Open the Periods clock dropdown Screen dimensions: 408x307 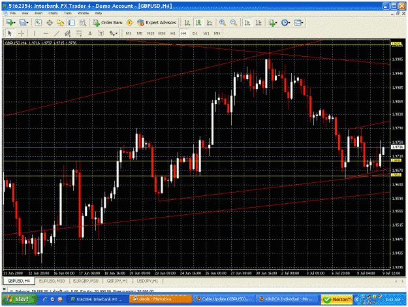[286, 23]
